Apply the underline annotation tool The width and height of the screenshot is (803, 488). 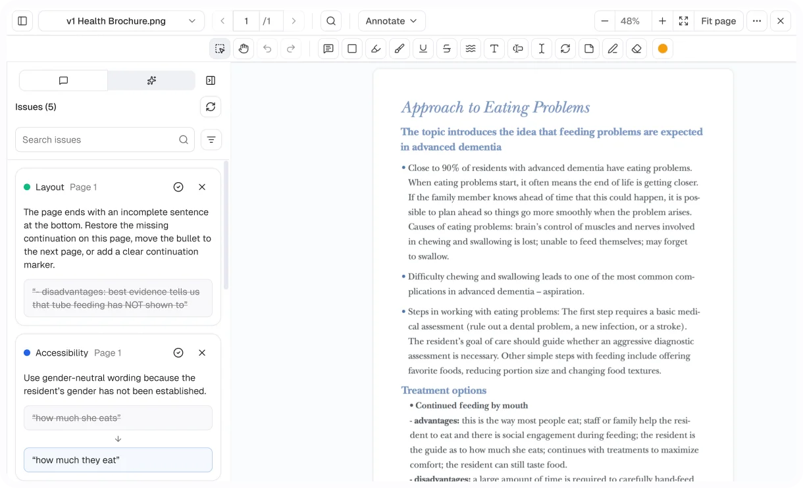[x=423, y=49]
